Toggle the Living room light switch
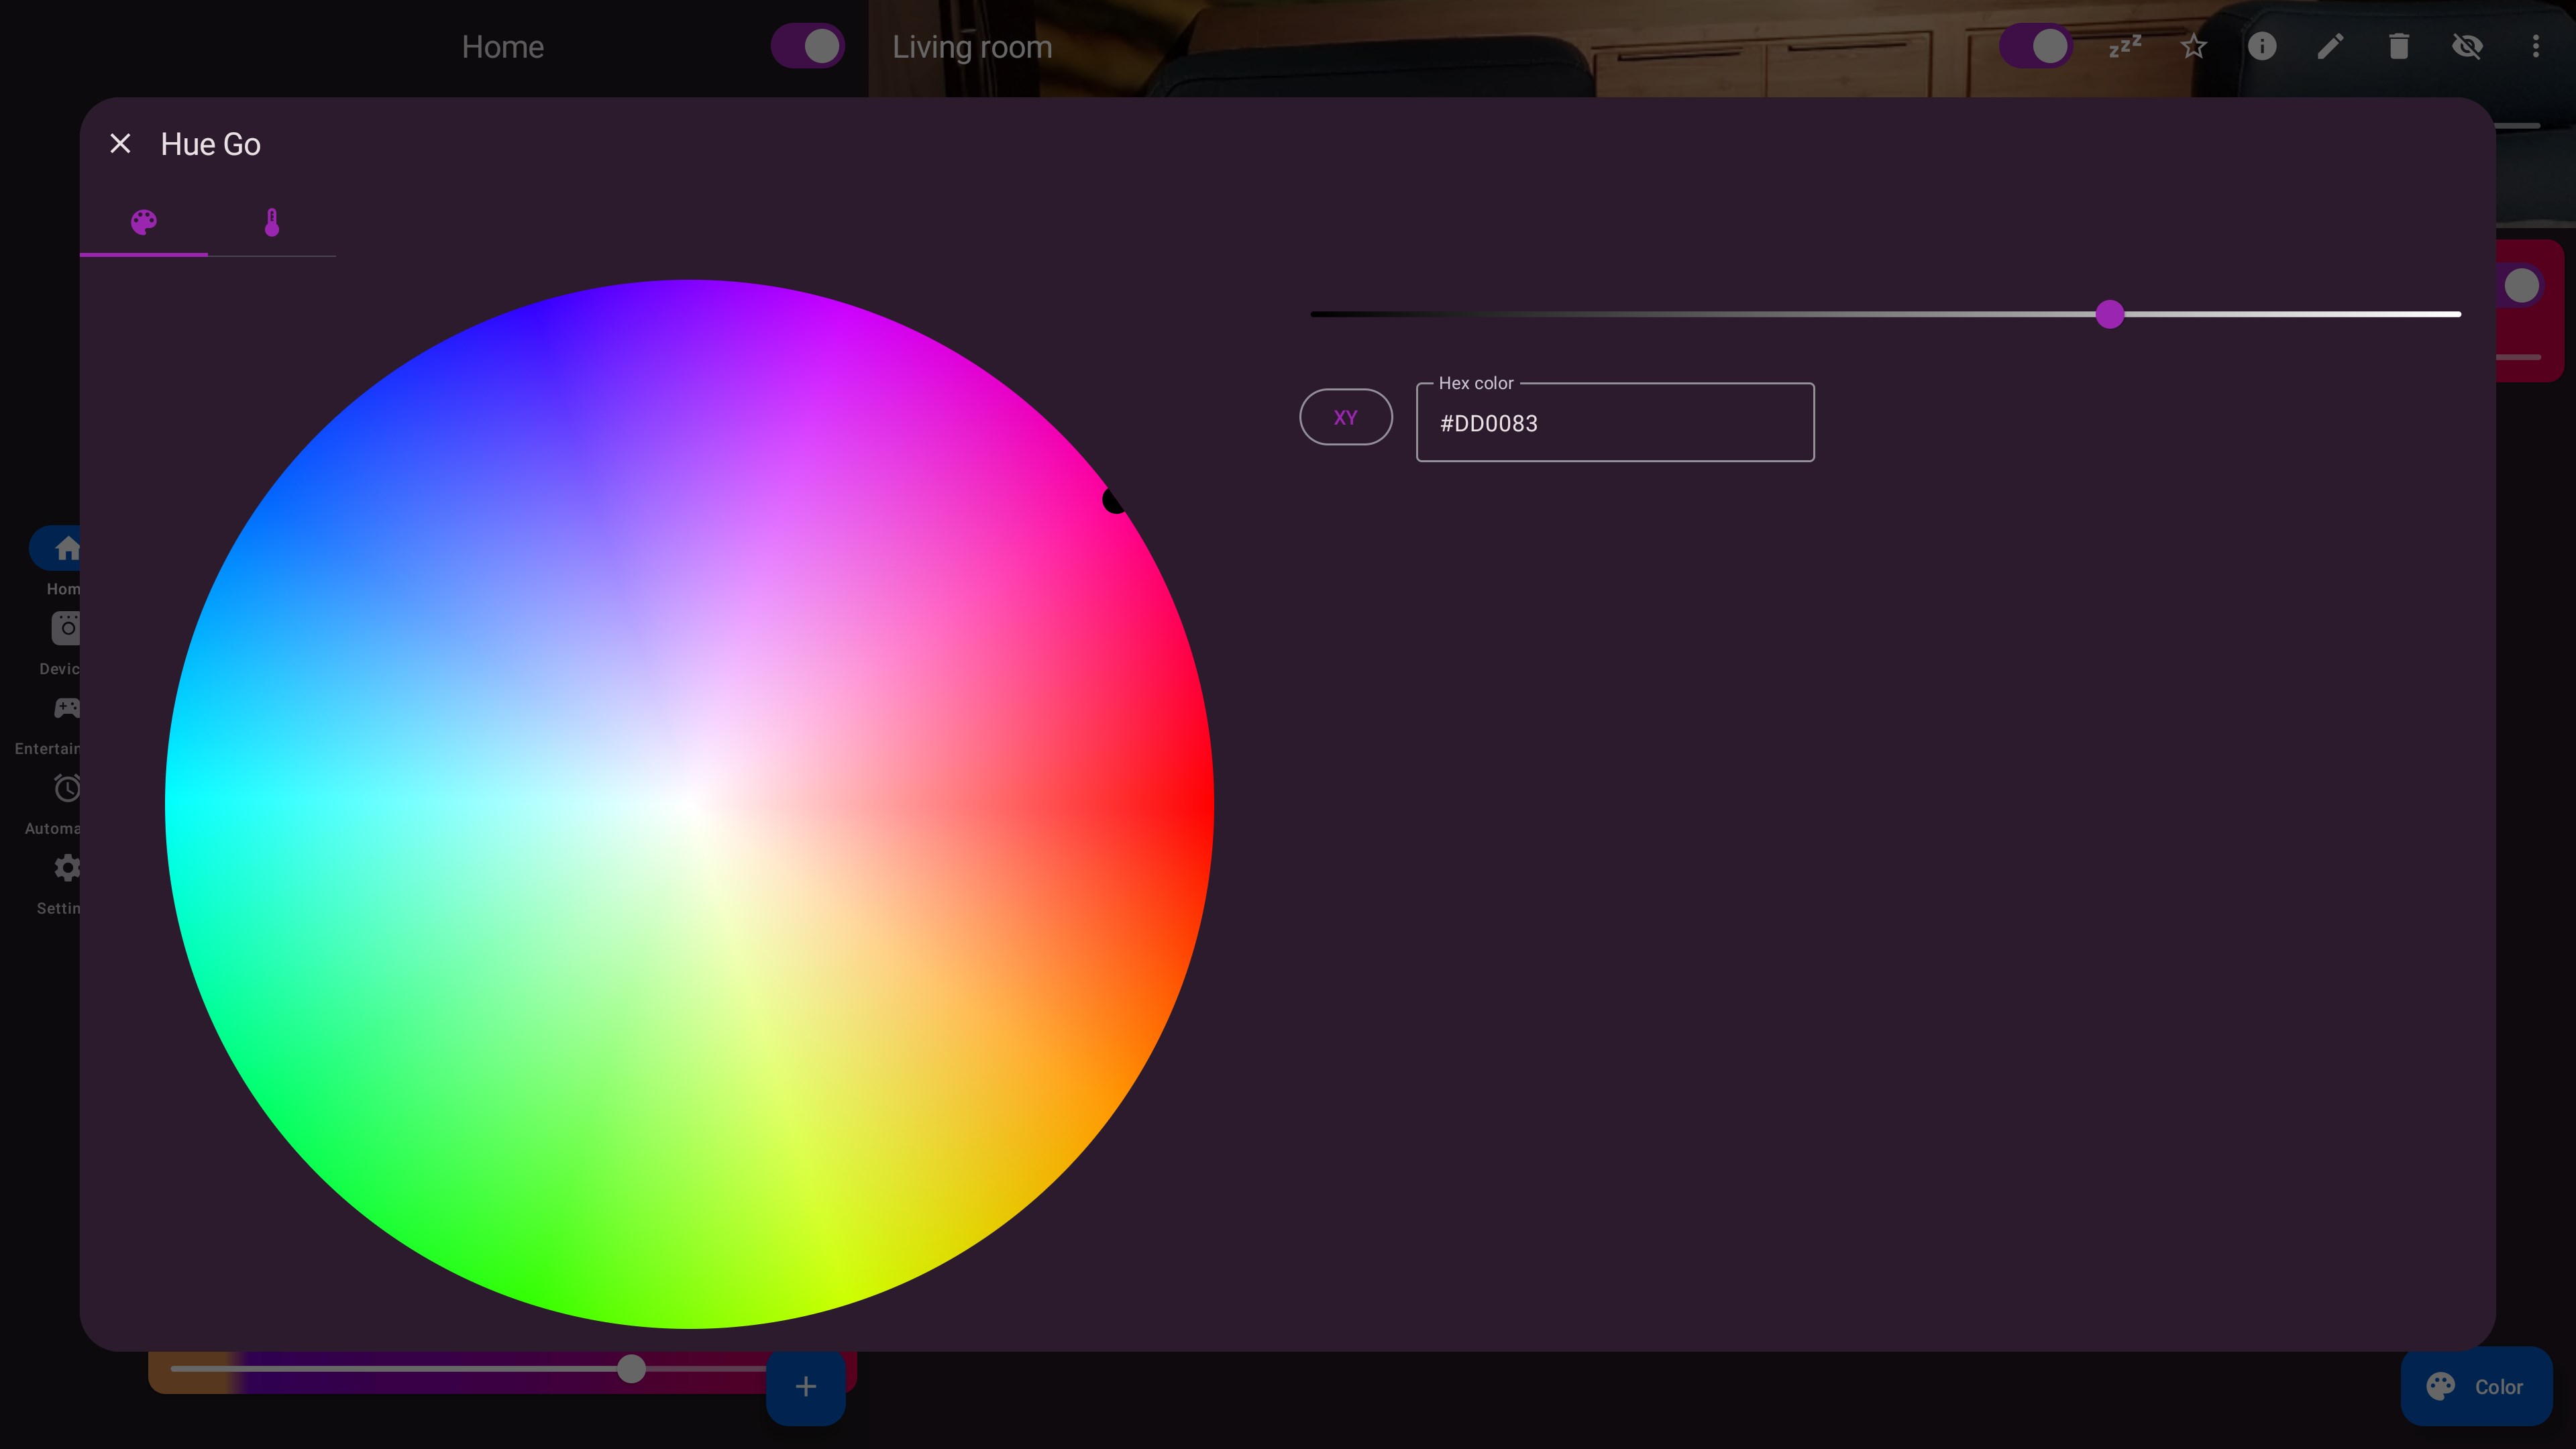Screen dimensions: 2576x1449 point(2037,46)
